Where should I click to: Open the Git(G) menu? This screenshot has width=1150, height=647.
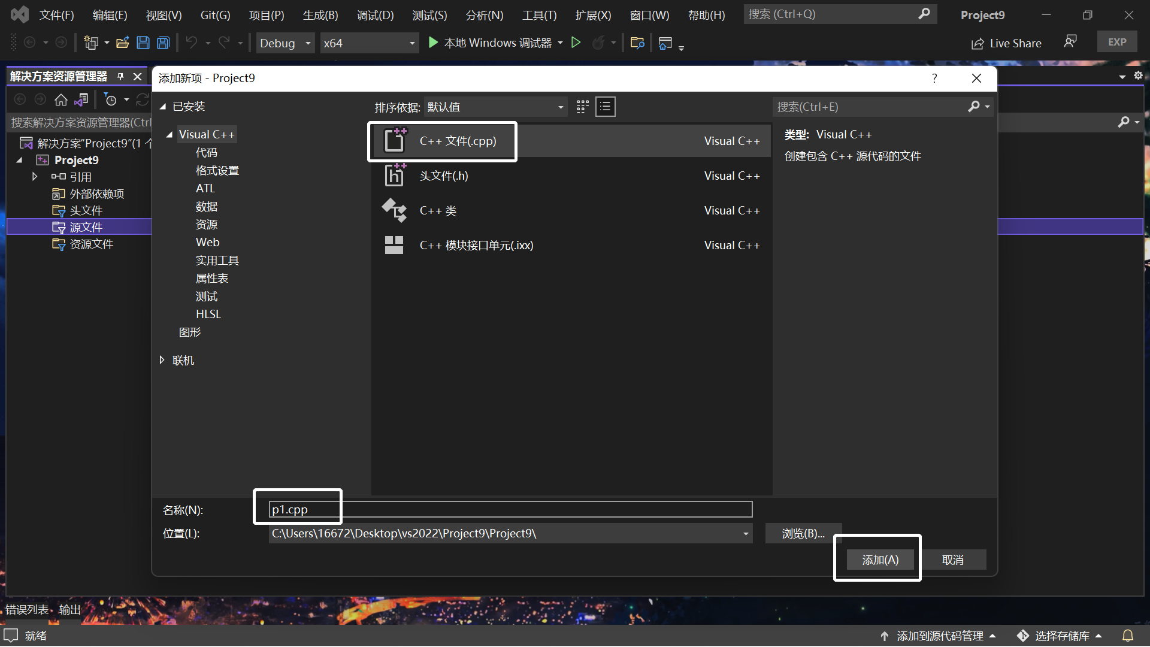[214, 14]
